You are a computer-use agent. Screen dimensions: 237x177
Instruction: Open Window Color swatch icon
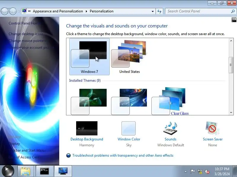[129, 128]
